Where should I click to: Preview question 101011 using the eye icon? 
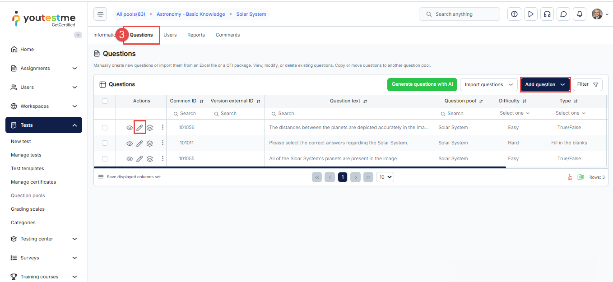[x=130, y=143]
